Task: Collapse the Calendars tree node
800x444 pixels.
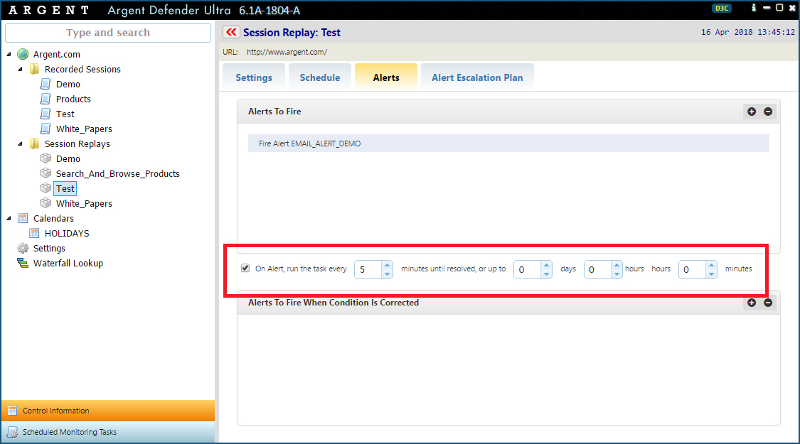Action: pyautogui.click(x=9, y=219)
